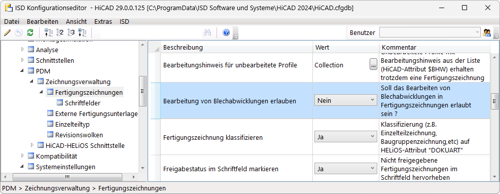
Task: Click 'Freigabestatus im Schriftfeld markieren' description cell
Action: pos(236,169)
